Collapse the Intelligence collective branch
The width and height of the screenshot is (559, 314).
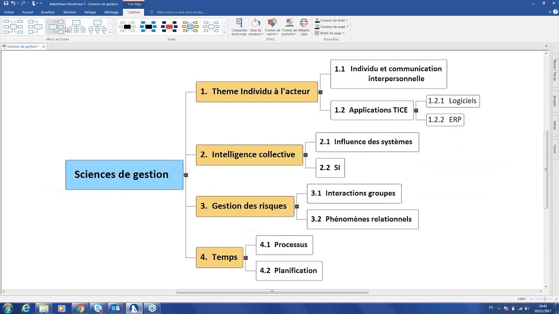click(x=306, y=155)
